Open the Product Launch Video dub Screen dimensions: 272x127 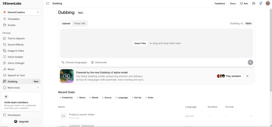[x=82, y=115]
